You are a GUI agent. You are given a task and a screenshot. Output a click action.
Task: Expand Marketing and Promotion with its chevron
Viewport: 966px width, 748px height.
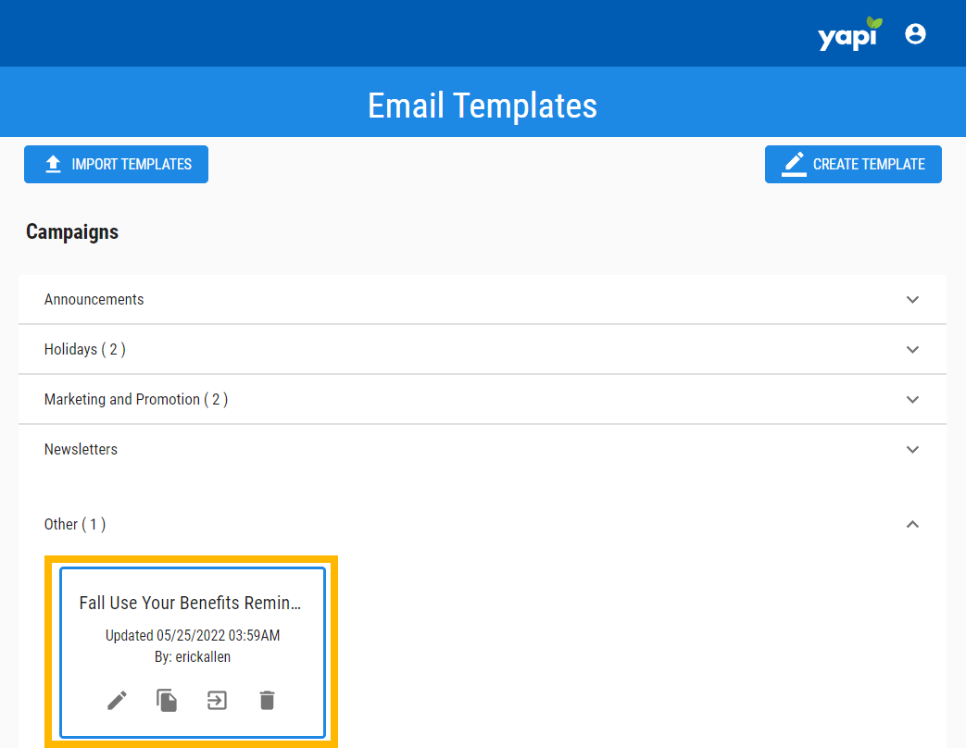pos(912,400)
